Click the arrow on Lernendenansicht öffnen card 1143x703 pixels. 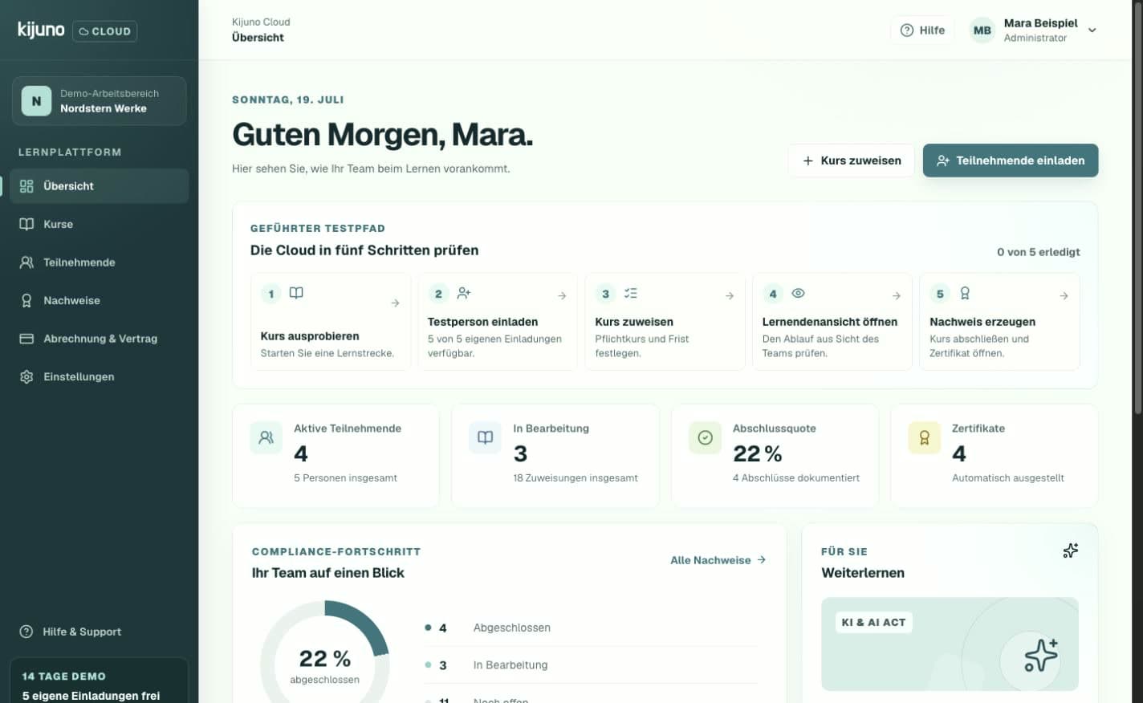pos(897,296)
